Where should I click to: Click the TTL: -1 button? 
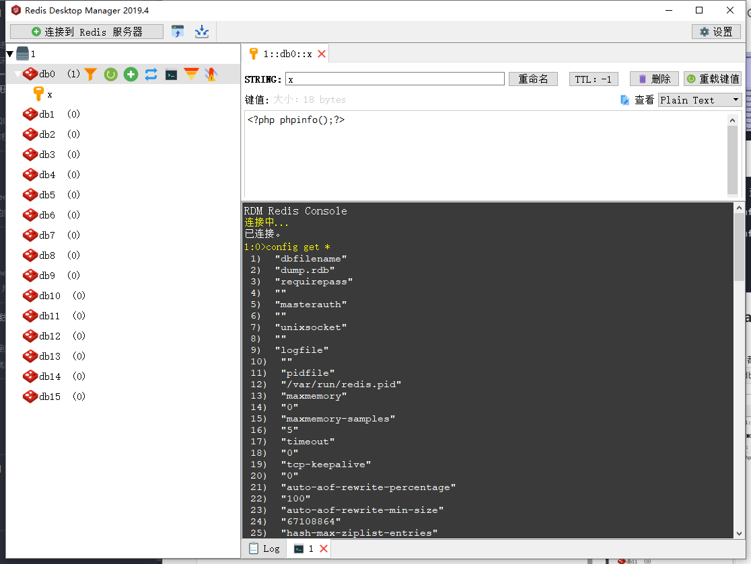point(594,79)
